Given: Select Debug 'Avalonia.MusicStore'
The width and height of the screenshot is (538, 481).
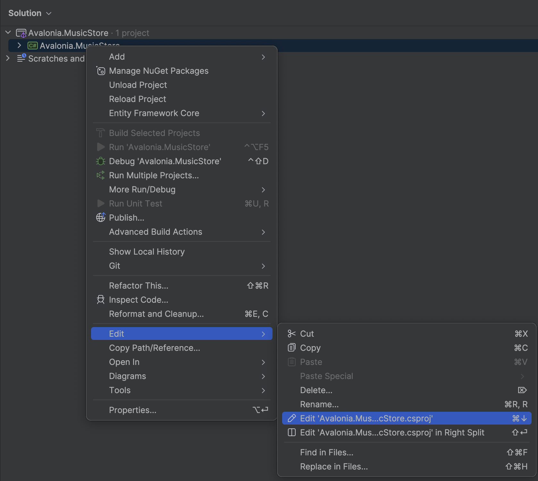Looking at the screenshot, I should (182, 161).
